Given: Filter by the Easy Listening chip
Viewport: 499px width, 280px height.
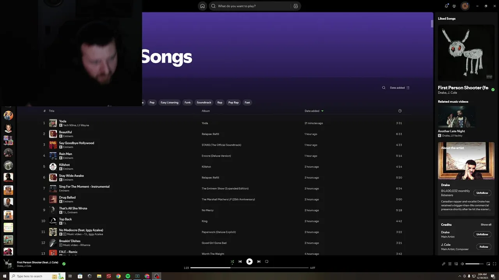Looking at the screenshot, I should [x=170, y=102].
